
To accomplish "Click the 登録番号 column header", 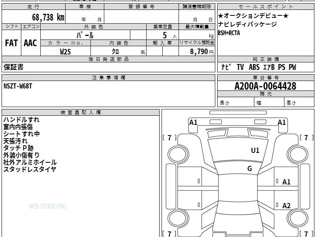I will (x=141, y=7).
